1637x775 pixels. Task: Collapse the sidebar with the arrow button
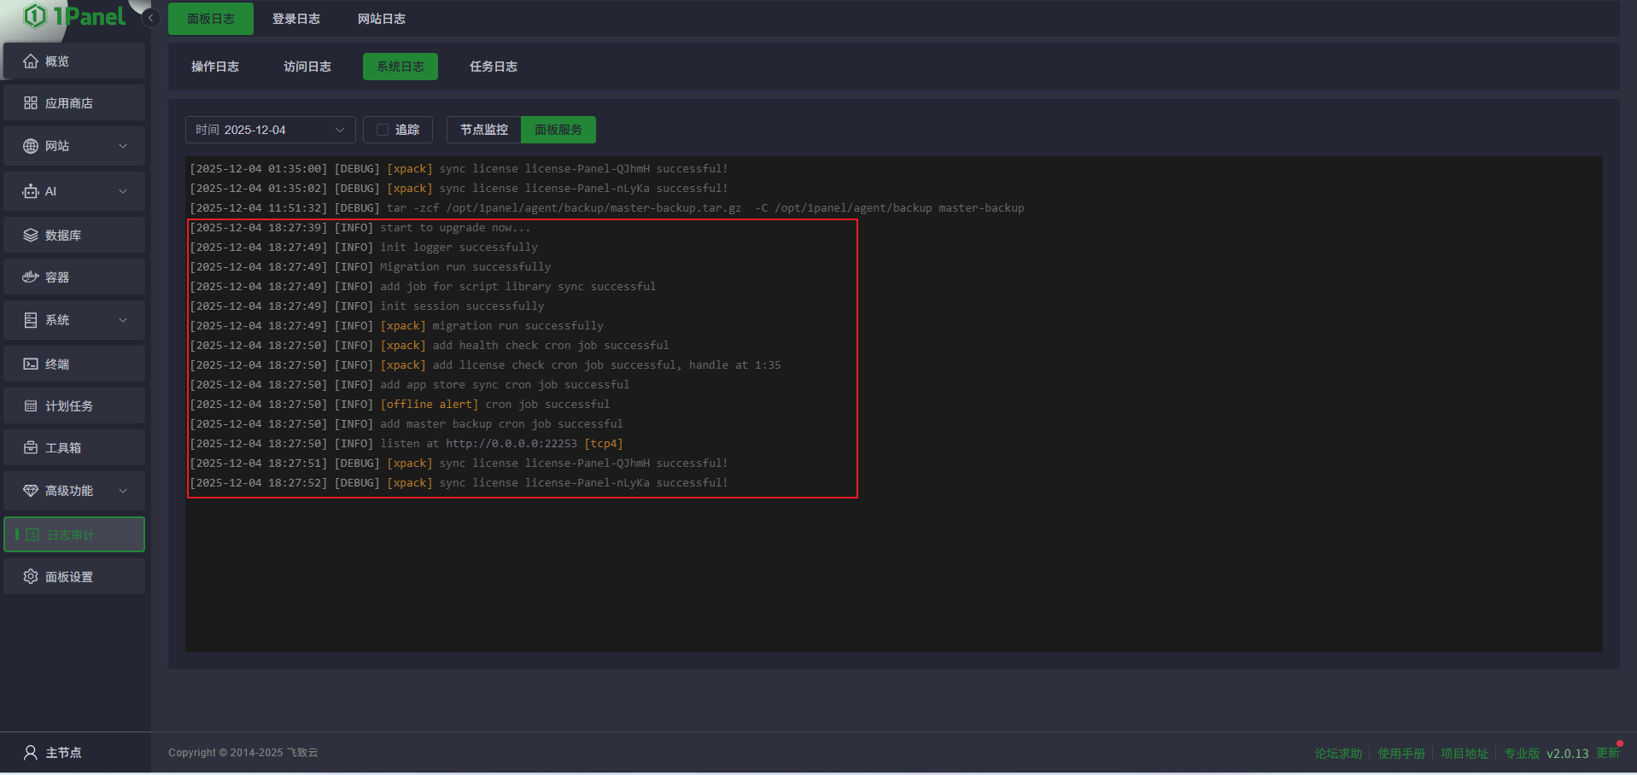click(x=151, y=18)
